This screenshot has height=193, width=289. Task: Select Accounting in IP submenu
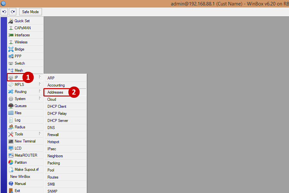(x=66, y=85)
